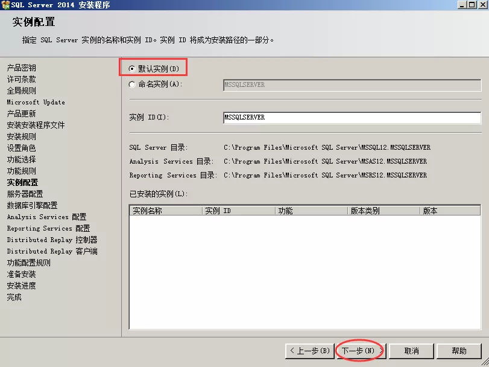Viewport: 489px width, 367px height.
Task: Select 完成 step in sidebar
Action: (x=14, y=298)
